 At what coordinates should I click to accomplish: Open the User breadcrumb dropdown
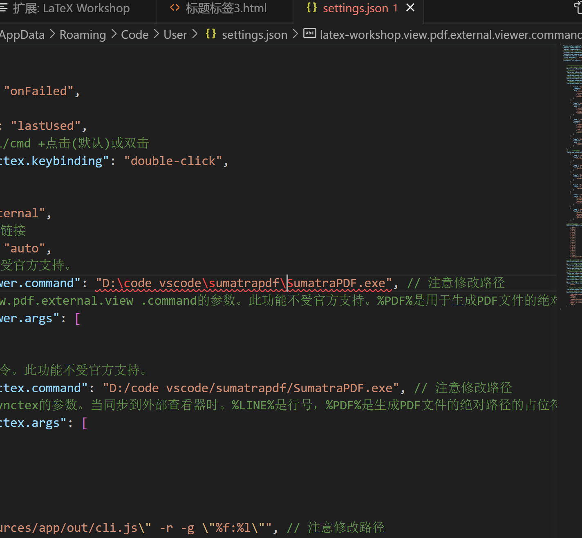175,34
